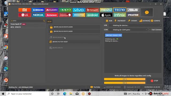Click the Task View taskbar button
Screen dimensions: 171x96
pyautogui.click(x=58, y=94)
